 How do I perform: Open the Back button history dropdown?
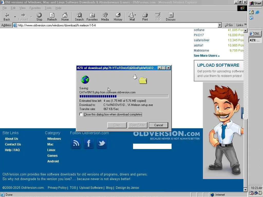pyautogui.click(x=15, y=17)
